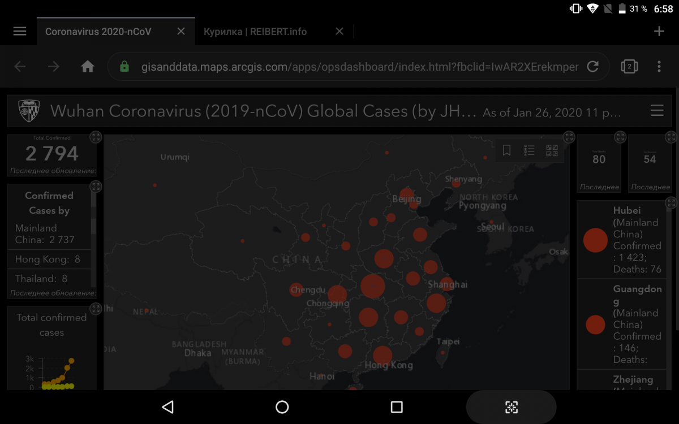Open the dashboard header hamburger menu
The height and width of the screenshot is (424, 679).
coord(657,111)
